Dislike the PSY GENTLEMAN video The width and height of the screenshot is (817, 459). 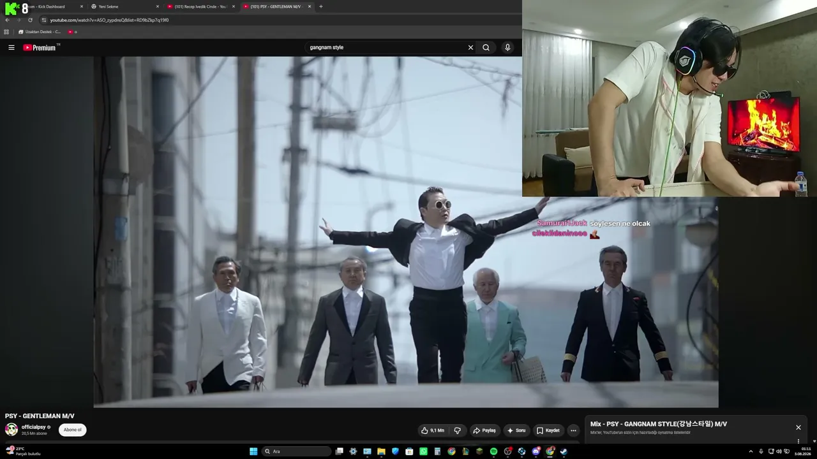457,430
